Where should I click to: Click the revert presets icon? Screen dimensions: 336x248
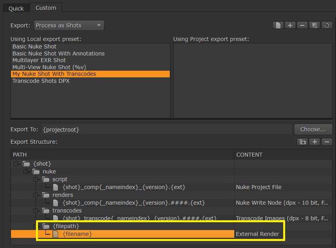(x=327, y=25)
